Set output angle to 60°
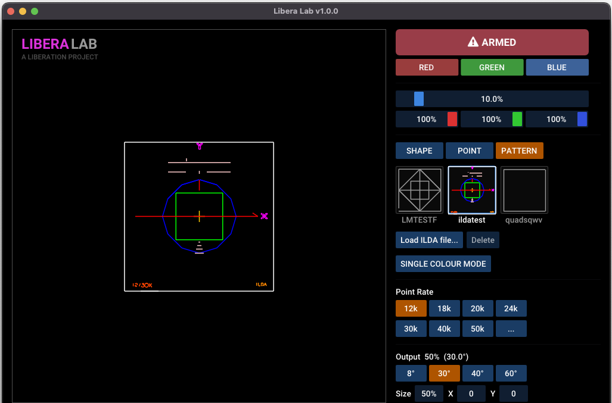This screenshot has width=612, height=403. click(511, 373)
